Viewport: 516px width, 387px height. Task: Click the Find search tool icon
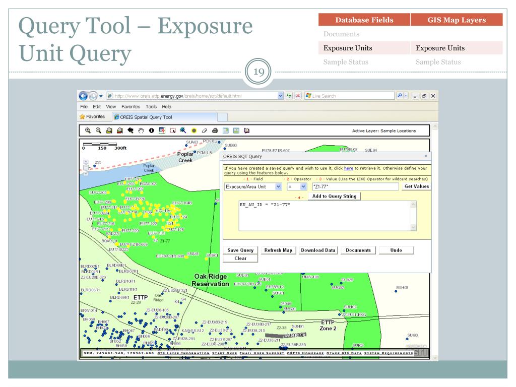point(183,131)
